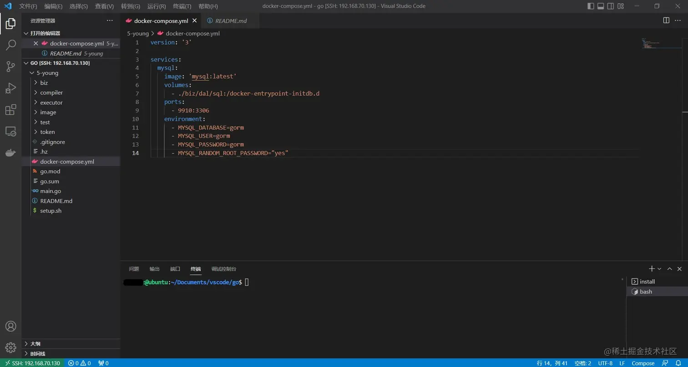Toggle the panel layout icon
Viewport: 688px width, 367px height.
pyautogui.click(x=601, y=6)
